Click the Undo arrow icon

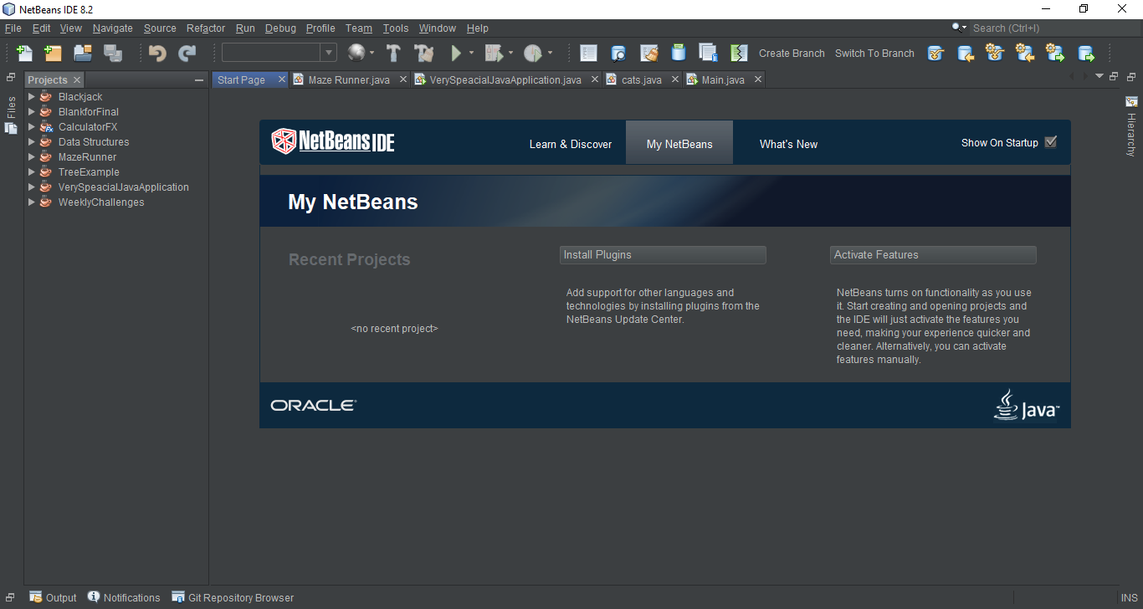[156, 52]
